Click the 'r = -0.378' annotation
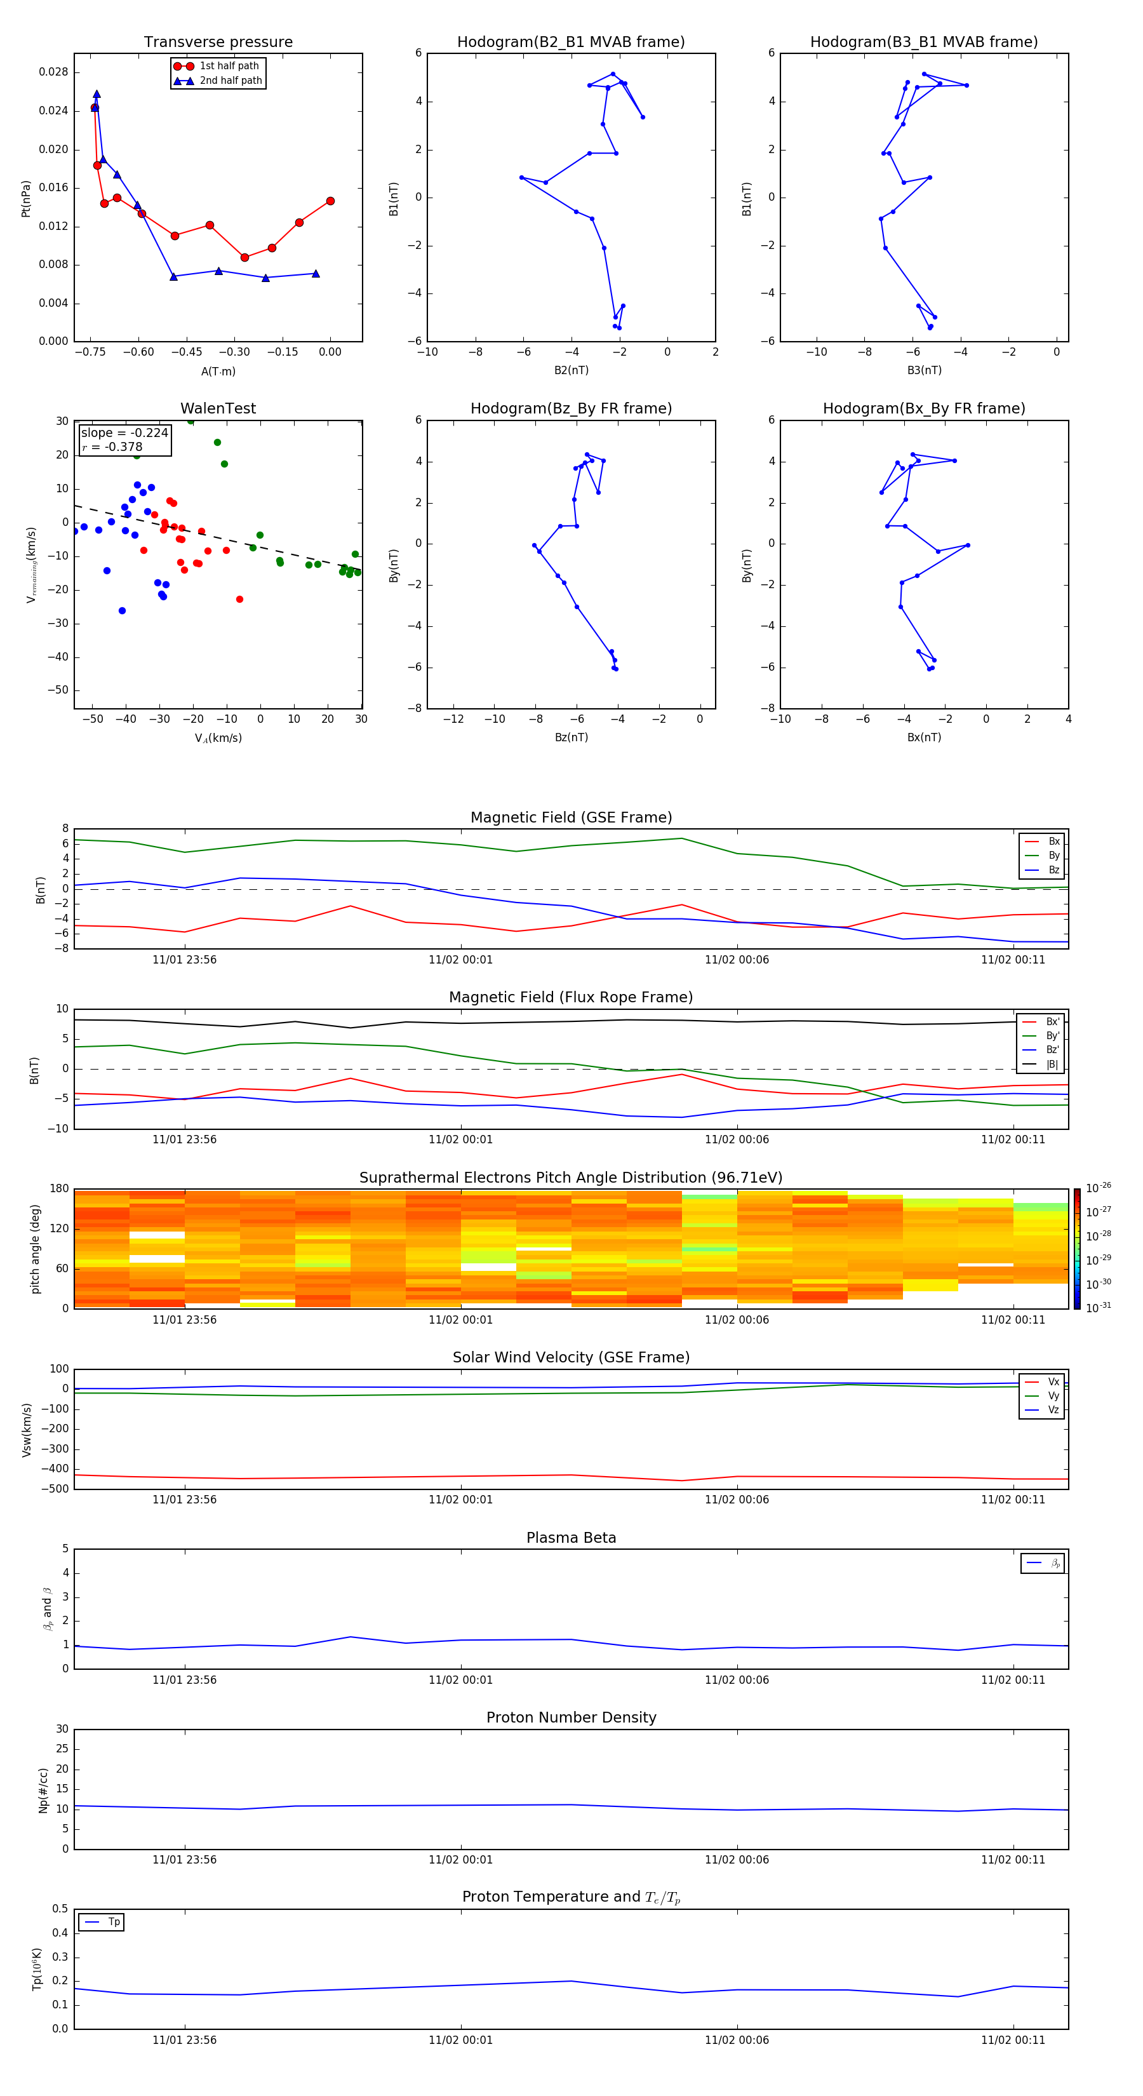This screenshot has height=2096, width=1143. click(x=112, y=447)
